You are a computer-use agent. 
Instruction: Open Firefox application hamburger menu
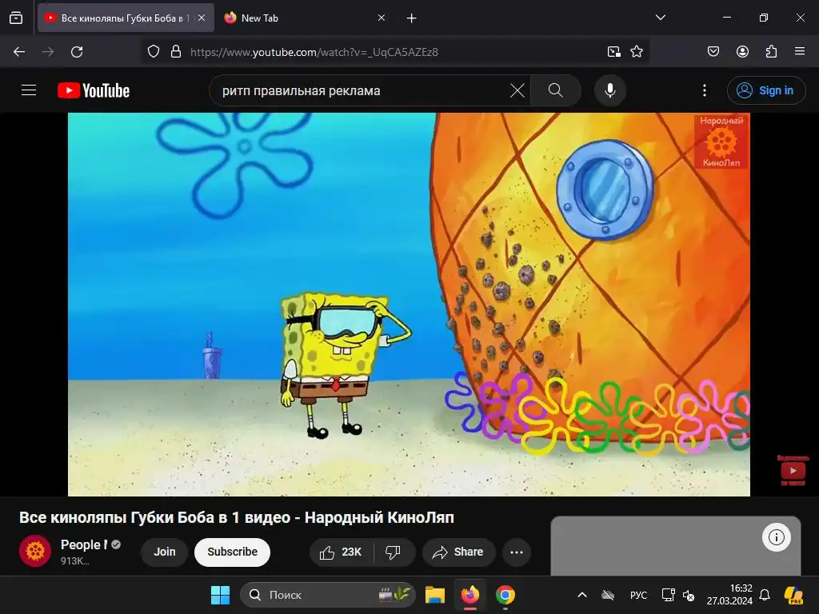click(x=800, y=51)
